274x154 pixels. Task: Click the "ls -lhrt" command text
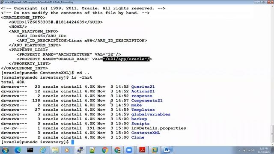pos(82,77)
